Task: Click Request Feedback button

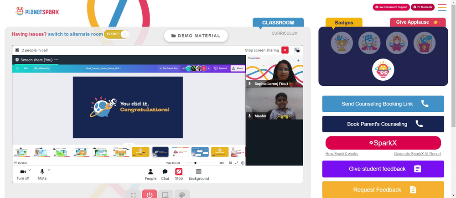Action: pyautogui.click(x=383, y=190)
